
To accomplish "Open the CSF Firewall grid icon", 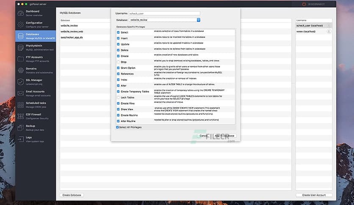I will point(21,116).
